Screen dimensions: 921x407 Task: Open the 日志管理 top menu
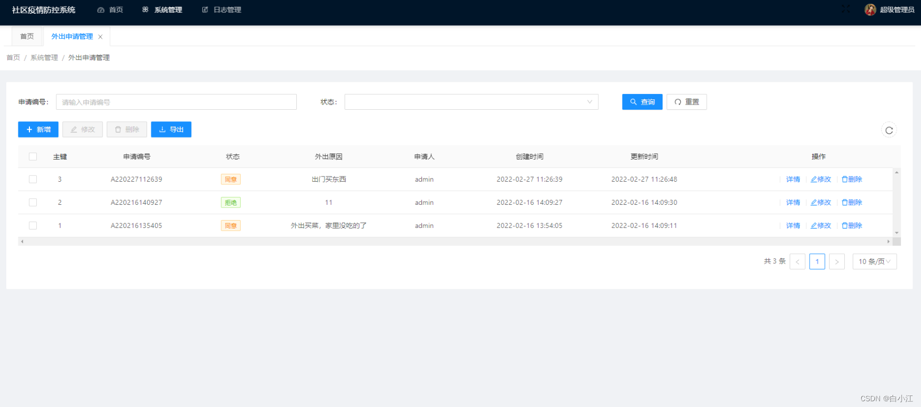coord(222,9)
